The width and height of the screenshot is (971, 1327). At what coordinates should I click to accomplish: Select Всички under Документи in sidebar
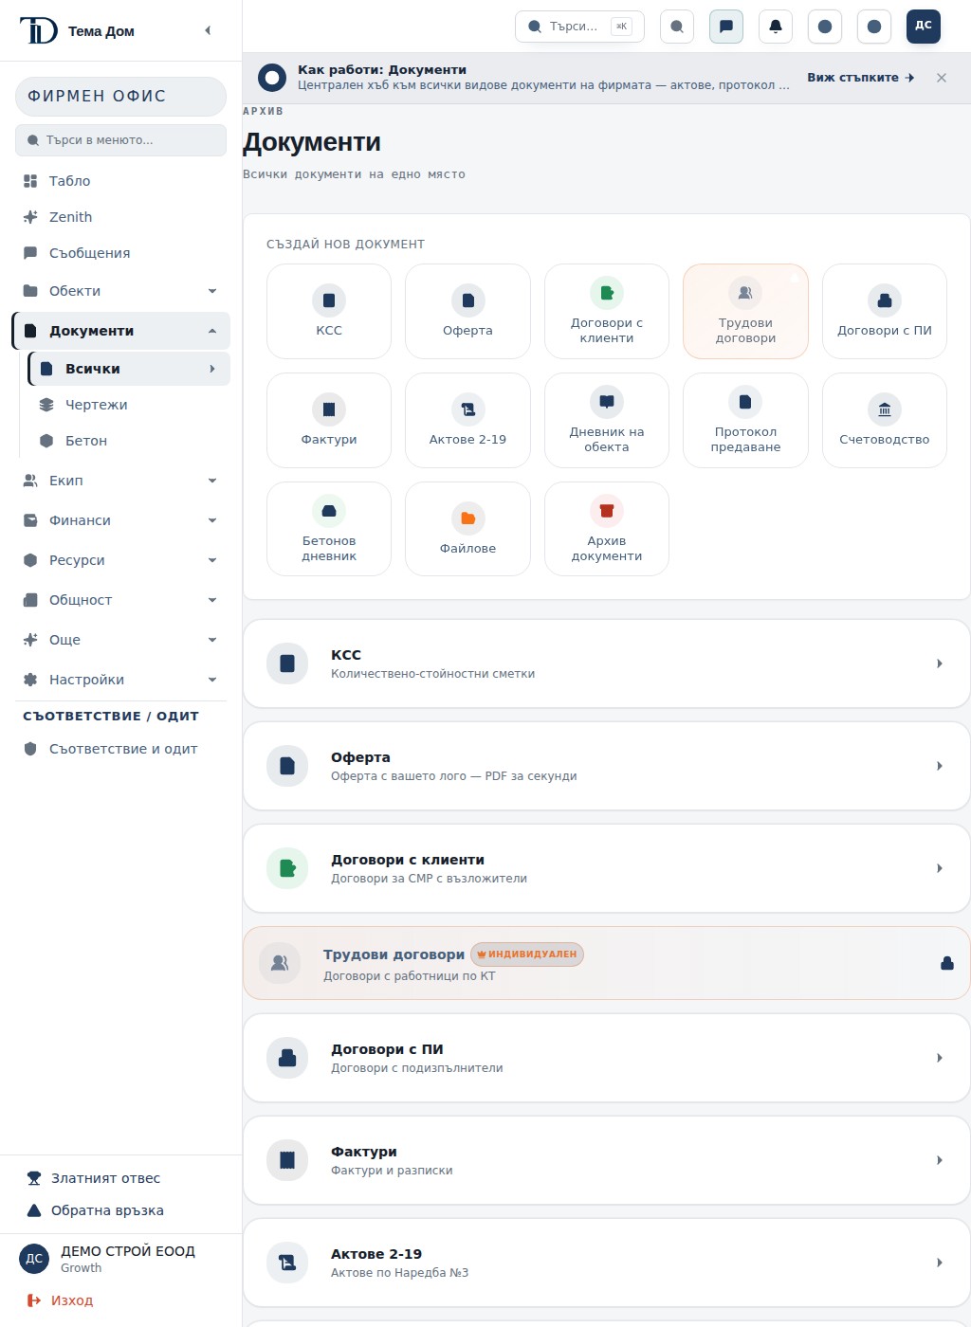(129, 369)
